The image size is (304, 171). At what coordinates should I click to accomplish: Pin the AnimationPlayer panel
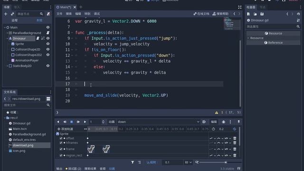click(238, 122)
